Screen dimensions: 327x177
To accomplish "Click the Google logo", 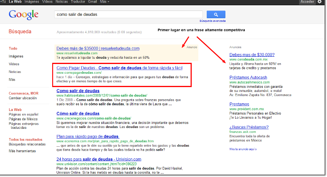I will click(x=23, y=15).
